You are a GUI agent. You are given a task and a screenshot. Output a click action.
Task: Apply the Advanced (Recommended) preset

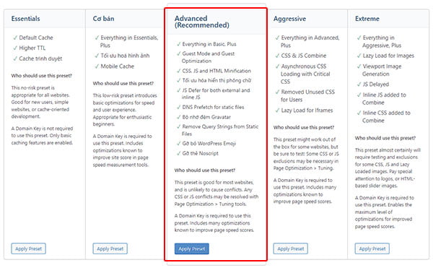[x=192, y=248]
